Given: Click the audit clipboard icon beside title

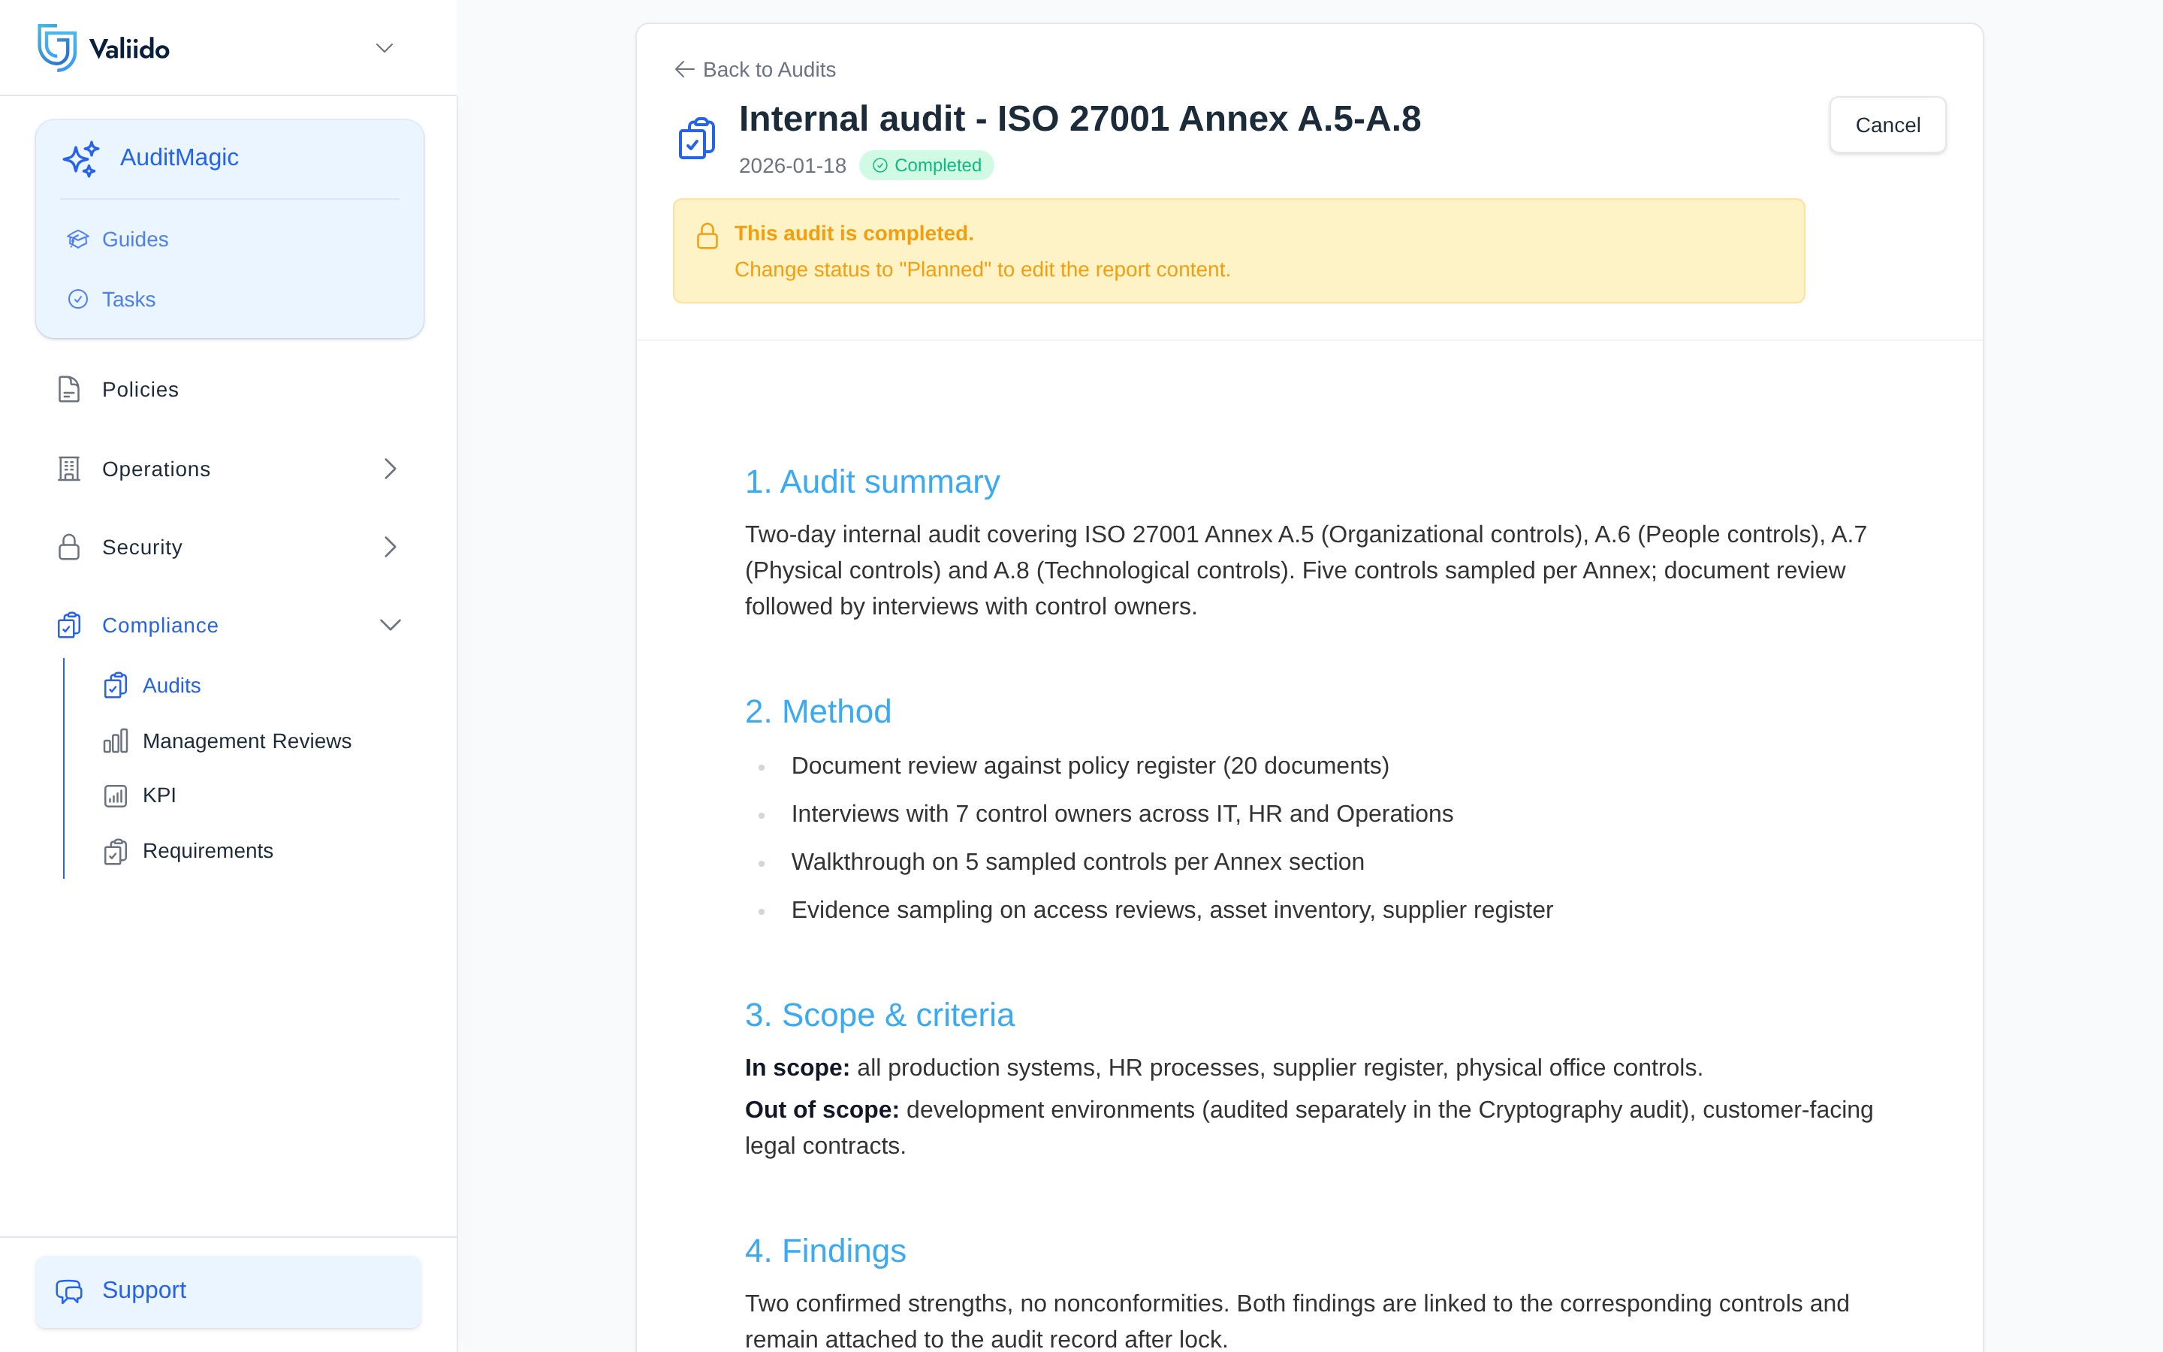Looking at the screenshot, I should (697, 139).
